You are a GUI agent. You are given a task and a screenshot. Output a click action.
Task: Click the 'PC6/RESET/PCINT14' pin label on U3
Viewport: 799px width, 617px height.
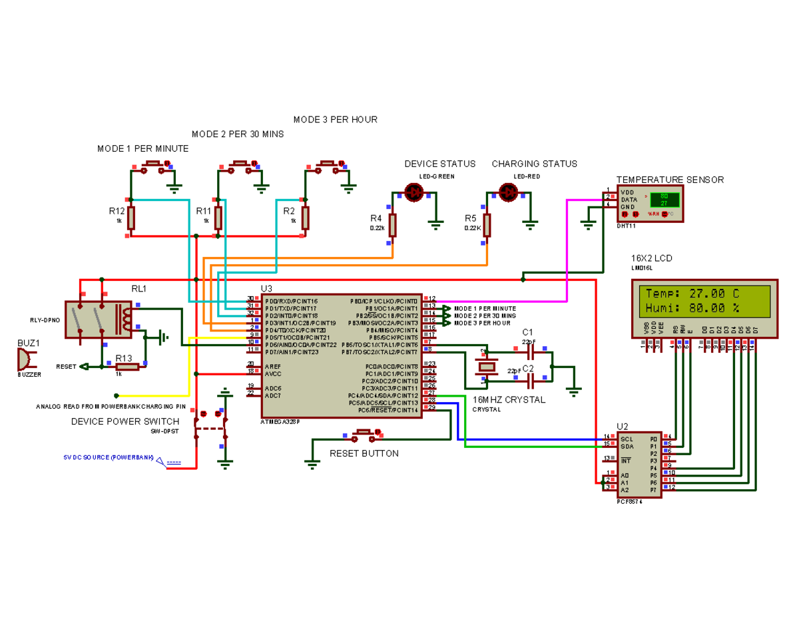click(x=389, y=410)
